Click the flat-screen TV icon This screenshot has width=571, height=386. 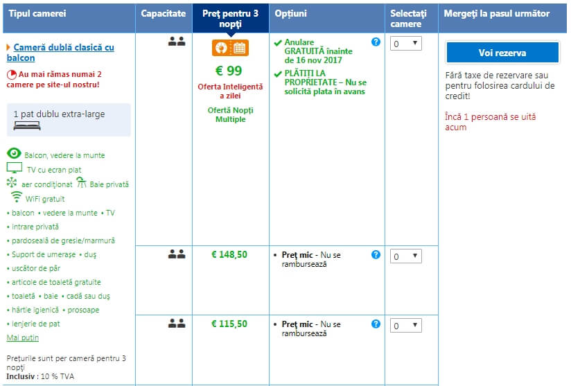pyautogui.click(x=14, y=168)
